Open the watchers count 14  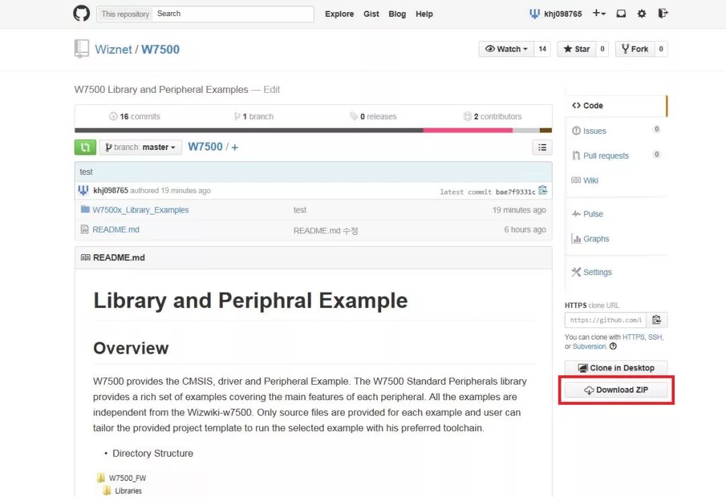[542, 49]
